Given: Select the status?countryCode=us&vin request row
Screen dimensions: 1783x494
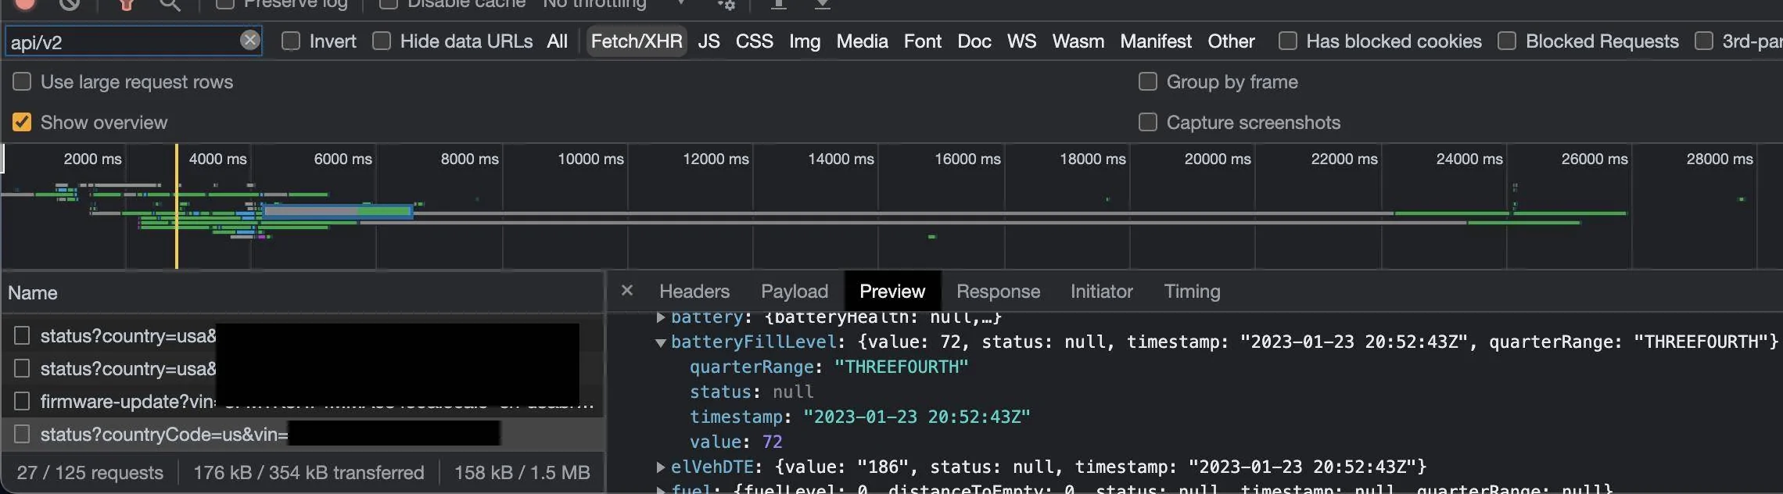Looking at the screenshot, I should pyautogui.click(x=303, y=435).
